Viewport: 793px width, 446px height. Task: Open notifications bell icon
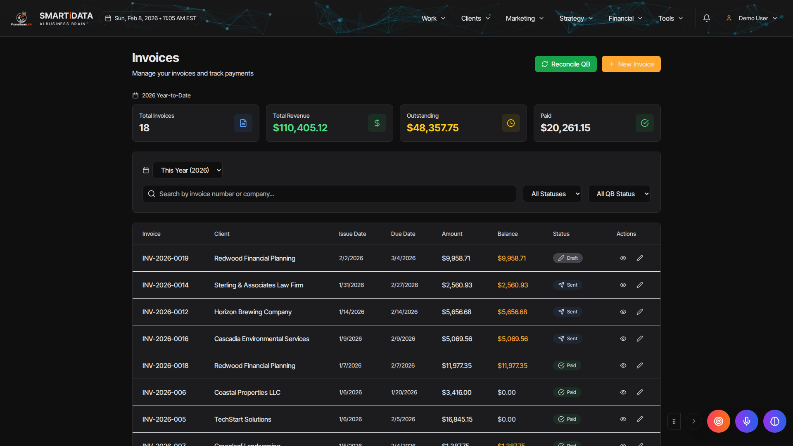pyautogui.click(x=706, y=18)
